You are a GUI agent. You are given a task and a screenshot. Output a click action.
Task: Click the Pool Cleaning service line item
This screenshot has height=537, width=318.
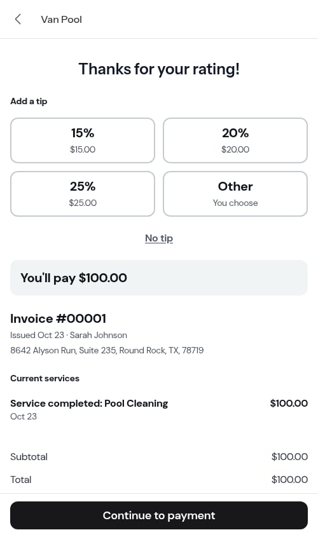click(x=89, y=404)
